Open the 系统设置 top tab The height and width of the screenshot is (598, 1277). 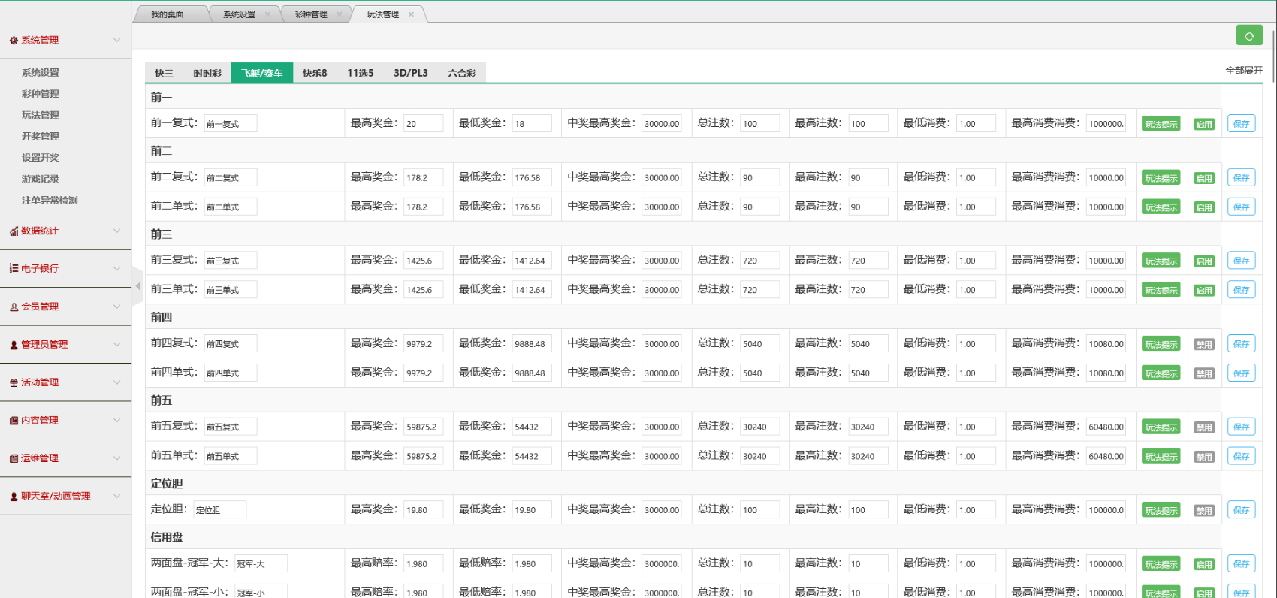(240, 14)
